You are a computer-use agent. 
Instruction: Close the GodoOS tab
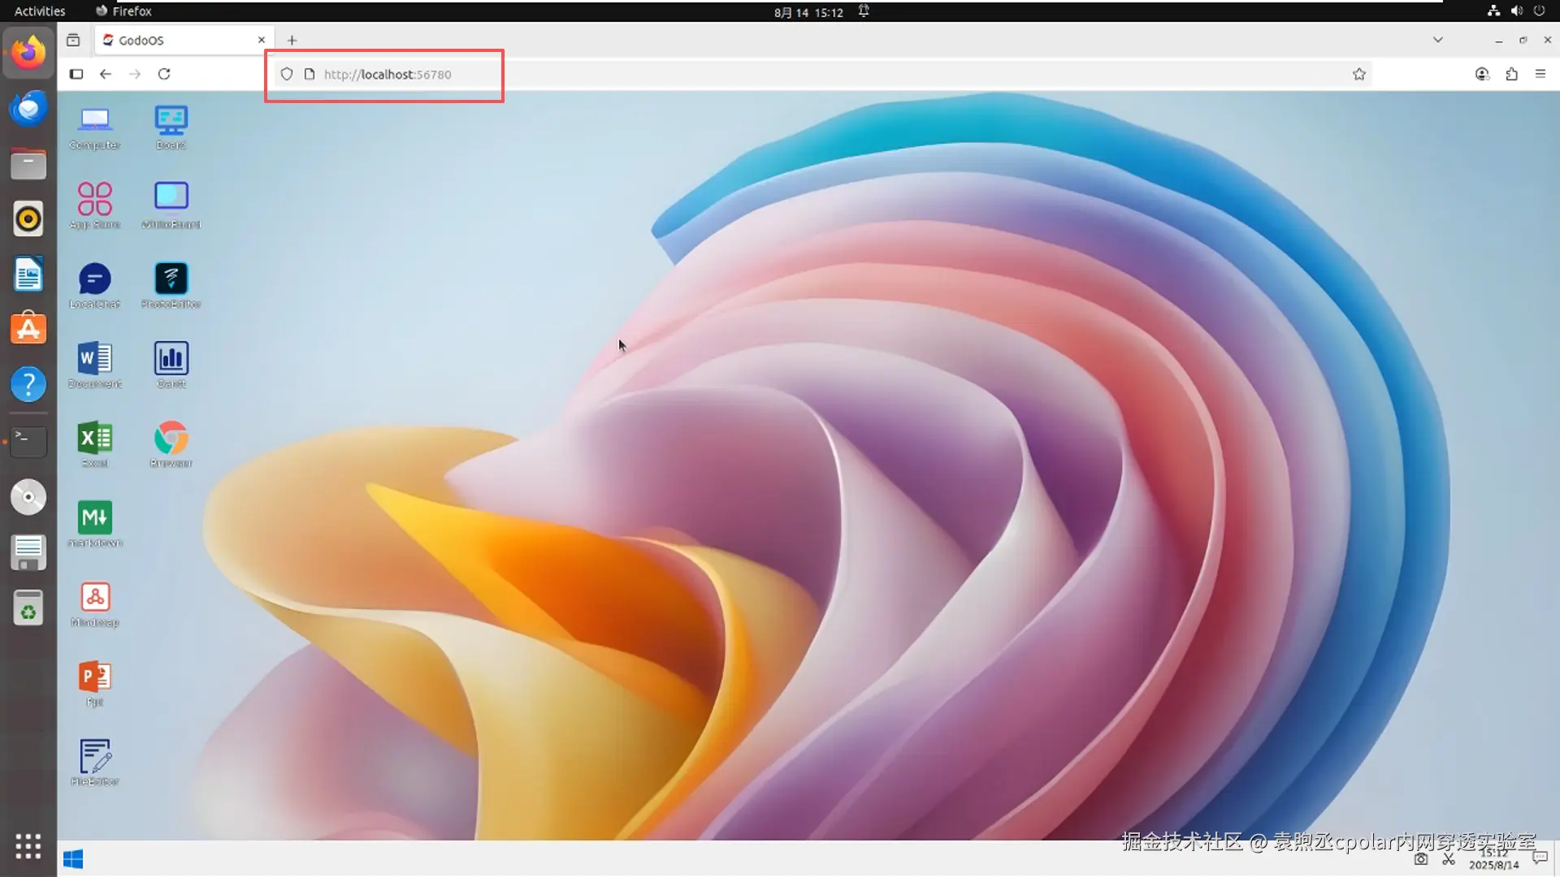coord(262,40)
